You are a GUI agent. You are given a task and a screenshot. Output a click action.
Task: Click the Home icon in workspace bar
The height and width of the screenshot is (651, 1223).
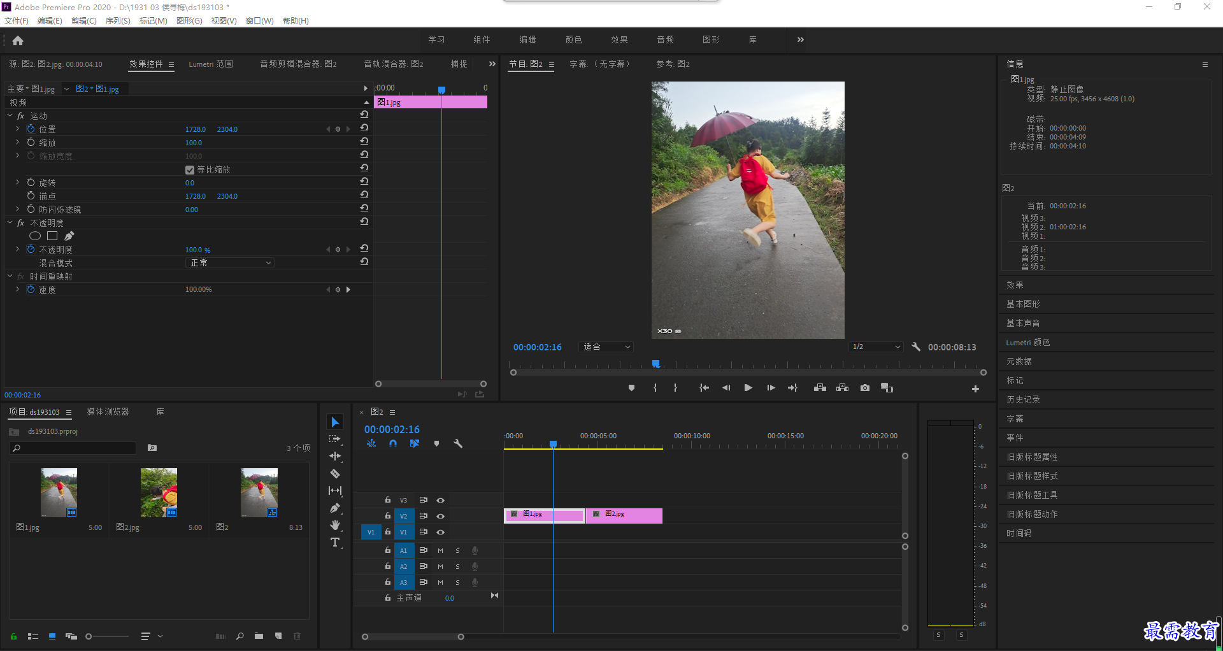tap(18, 40)
